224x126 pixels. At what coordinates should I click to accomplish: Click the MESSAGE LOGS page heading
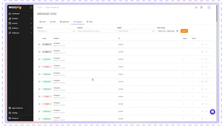pos(47,14)
